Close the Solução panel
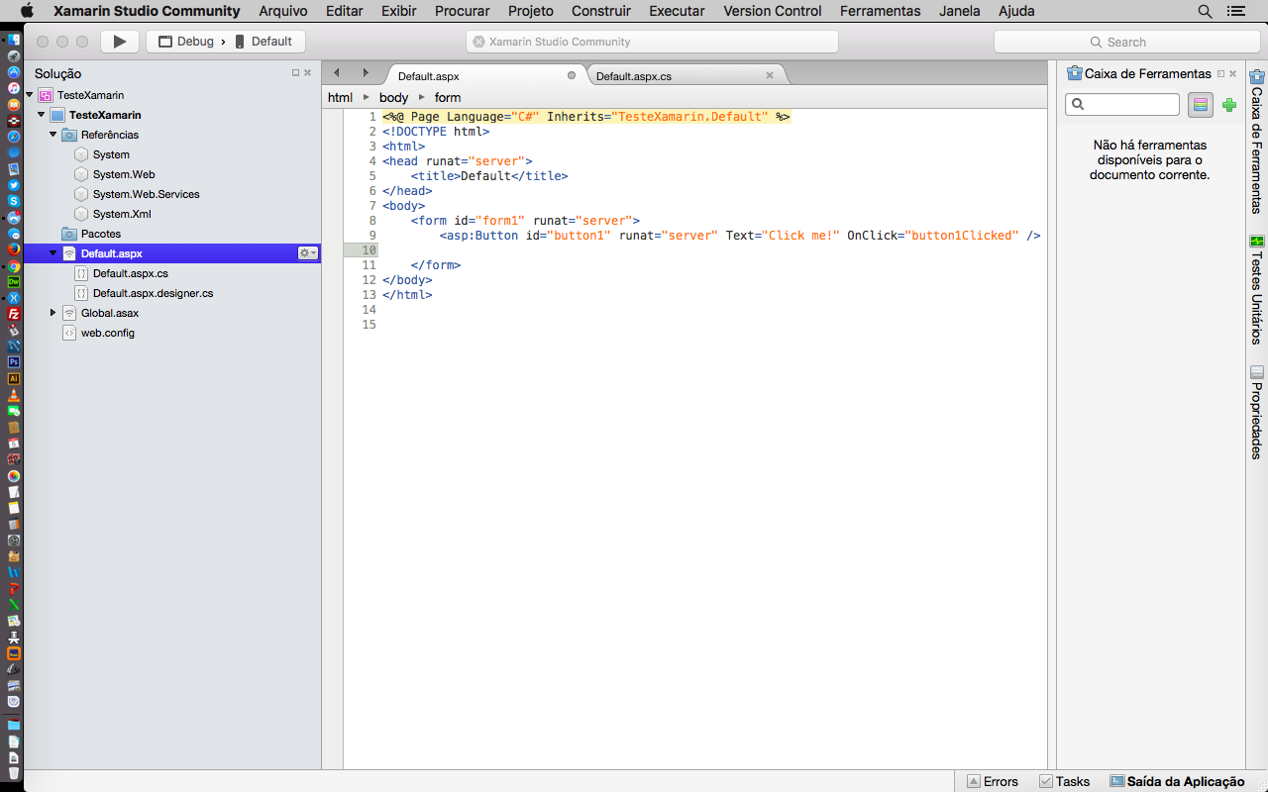This screenshot has width=1268, height=792. [x=307, y=73]
